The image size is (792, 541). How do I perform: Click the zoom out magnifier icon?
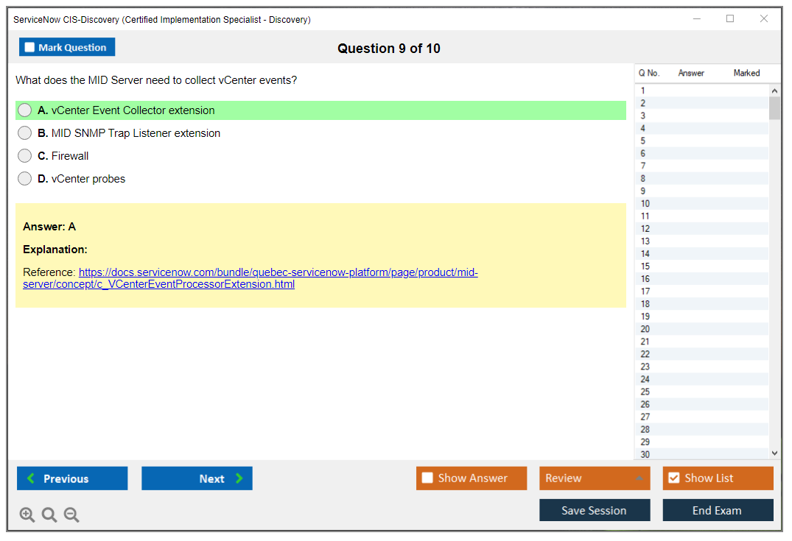tap(71, 515)
